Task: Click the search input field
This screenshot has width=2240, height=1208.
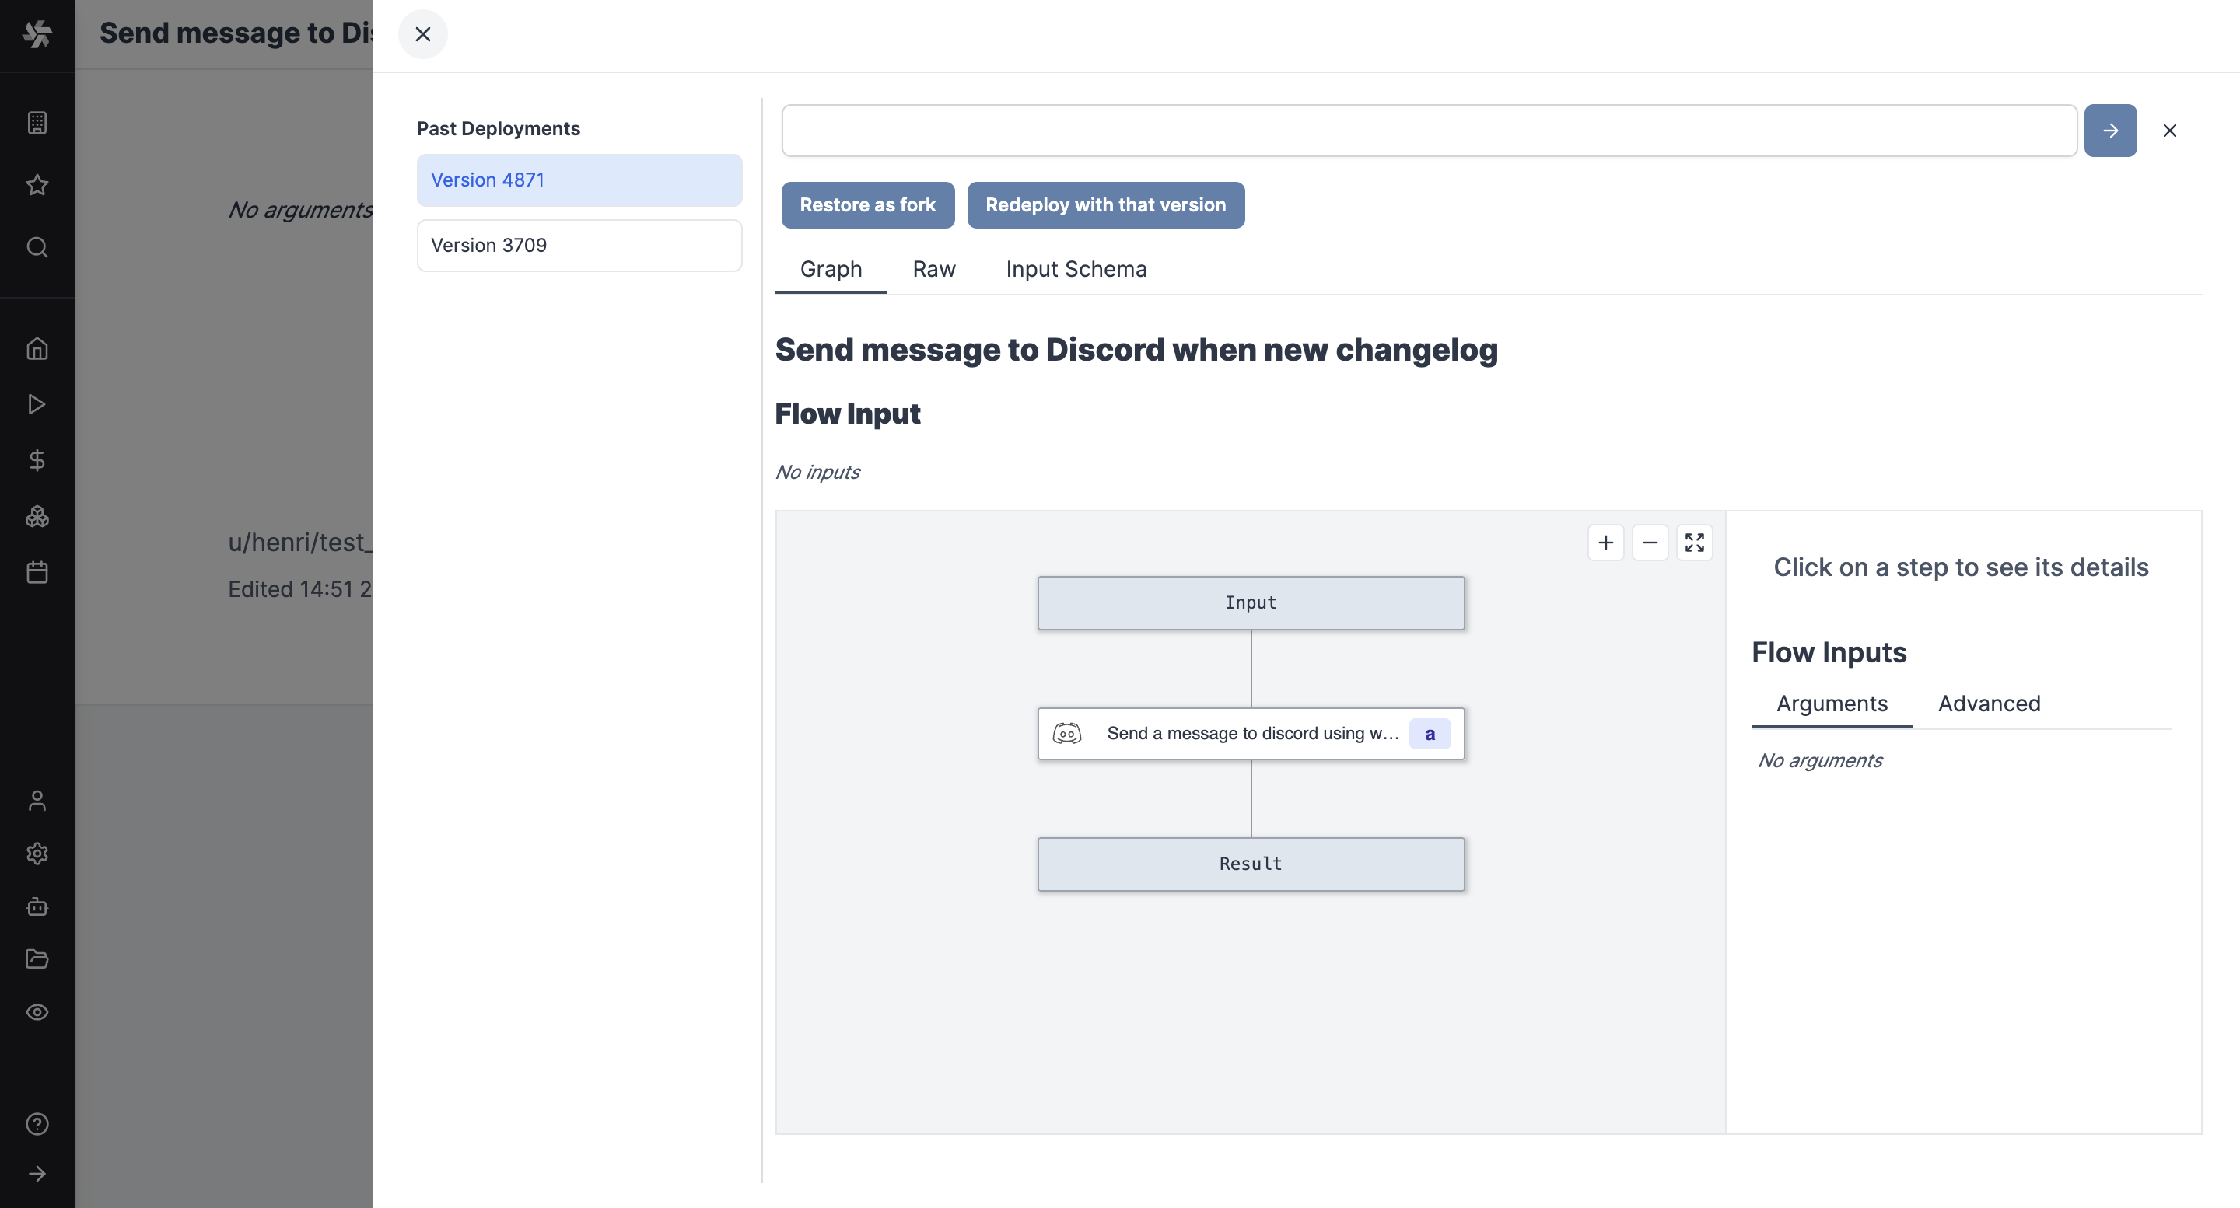Action: pos(1429,129)
